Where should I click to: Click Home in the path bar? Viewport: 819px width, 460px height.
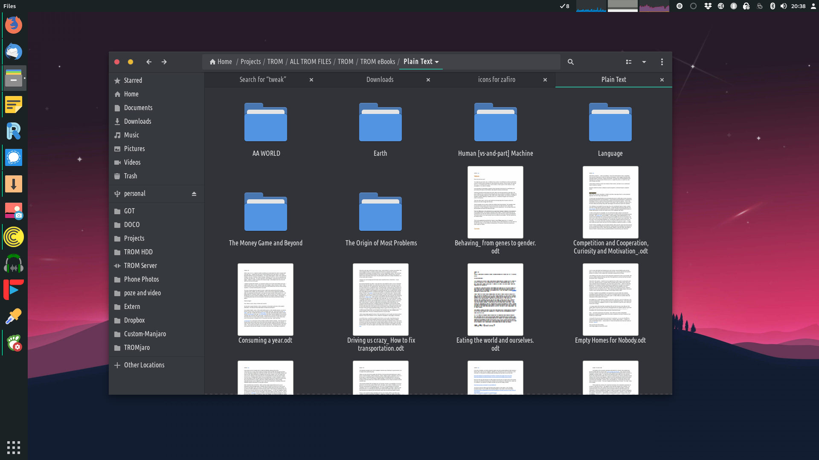coord(221,62)
